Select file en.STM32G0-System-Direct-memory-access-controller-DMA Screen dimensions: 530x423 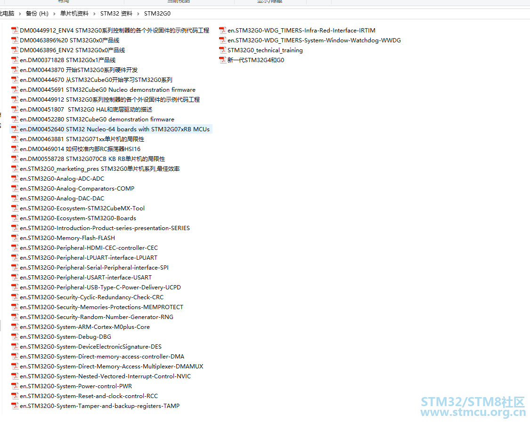(98, 356)
